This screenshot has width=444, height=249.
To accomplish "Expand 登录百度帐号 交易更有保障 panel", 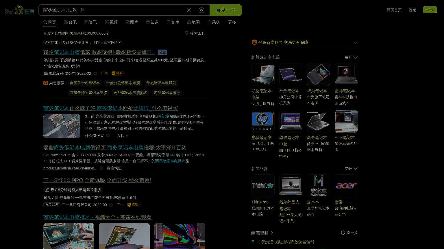I will 356,43.
